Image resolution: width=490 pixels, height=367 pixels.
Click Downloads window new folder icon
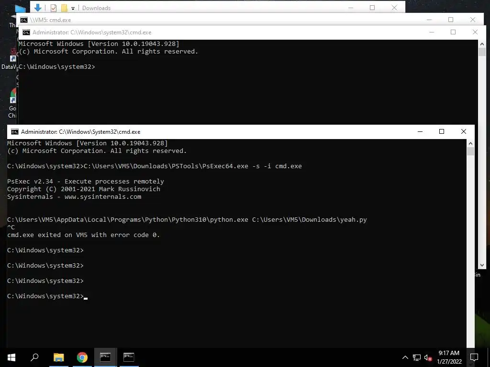tap(64, 8)
